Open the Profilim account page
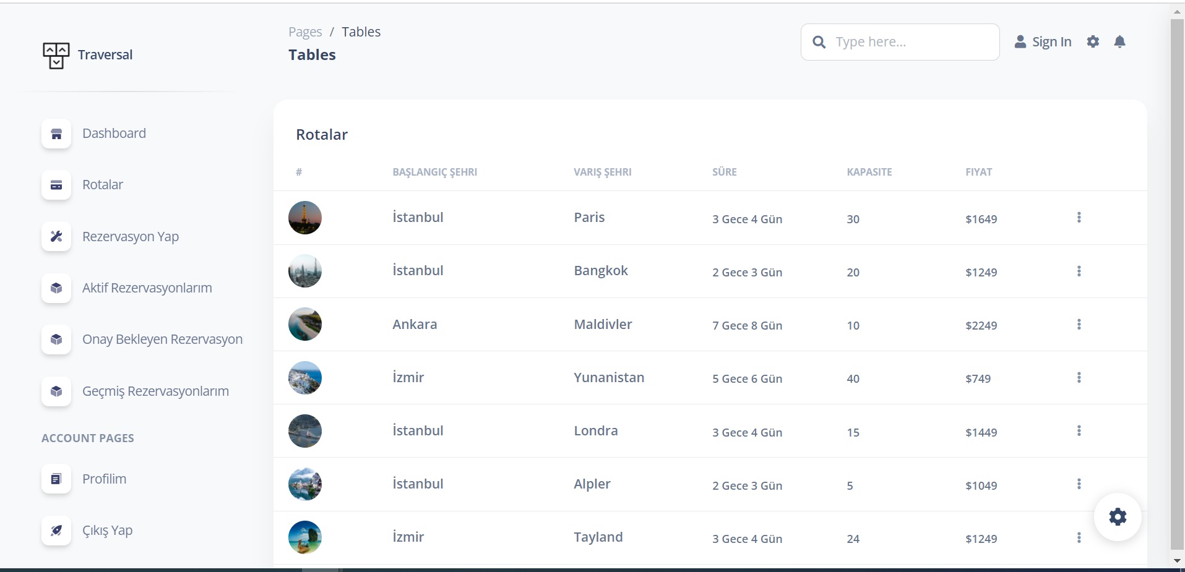 click(104, 479)
